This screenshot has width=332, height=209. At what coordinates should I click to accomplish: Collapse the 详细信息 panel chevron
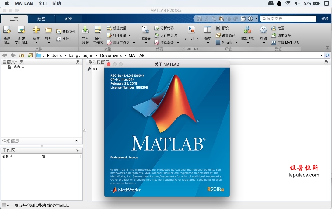pos(77,141)
